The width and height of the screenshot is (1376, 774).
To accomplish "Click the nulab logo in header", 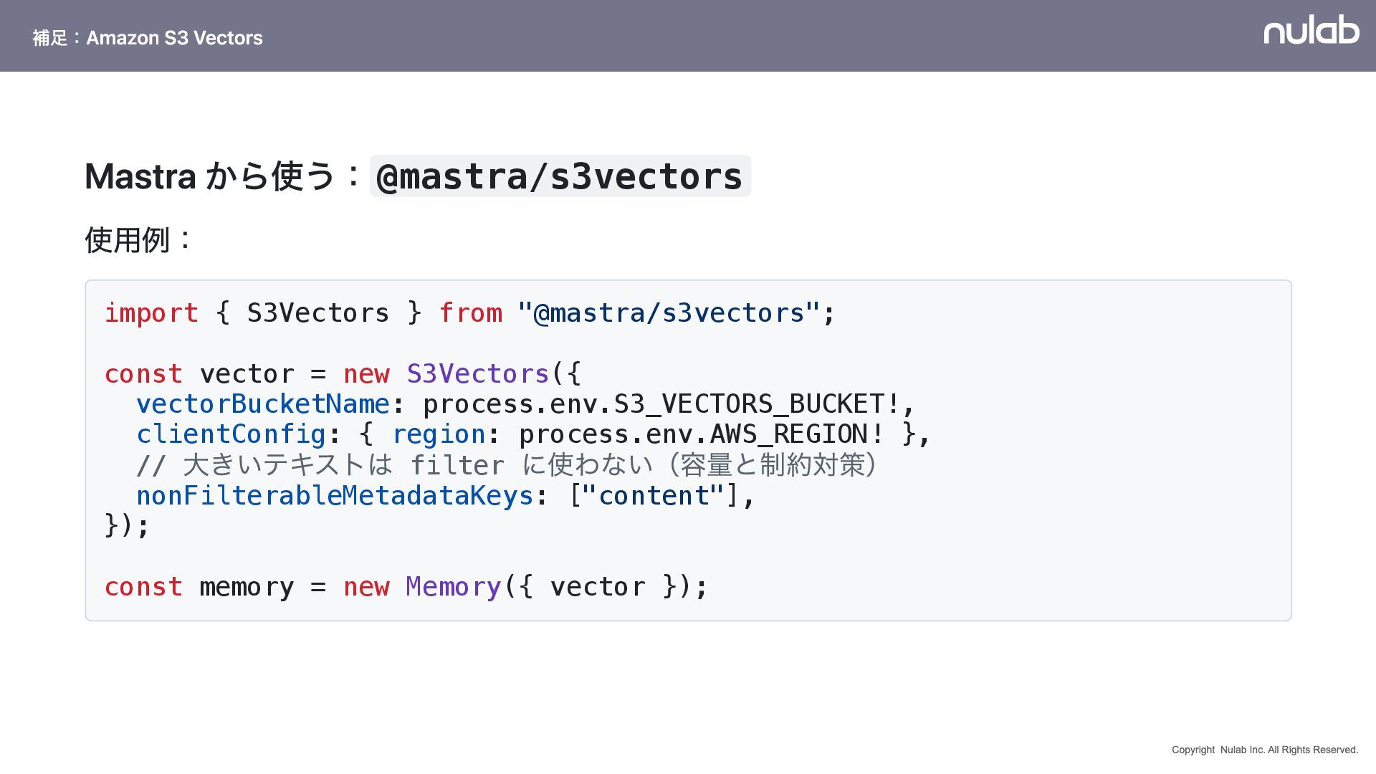I will (x=1311, y=31).
